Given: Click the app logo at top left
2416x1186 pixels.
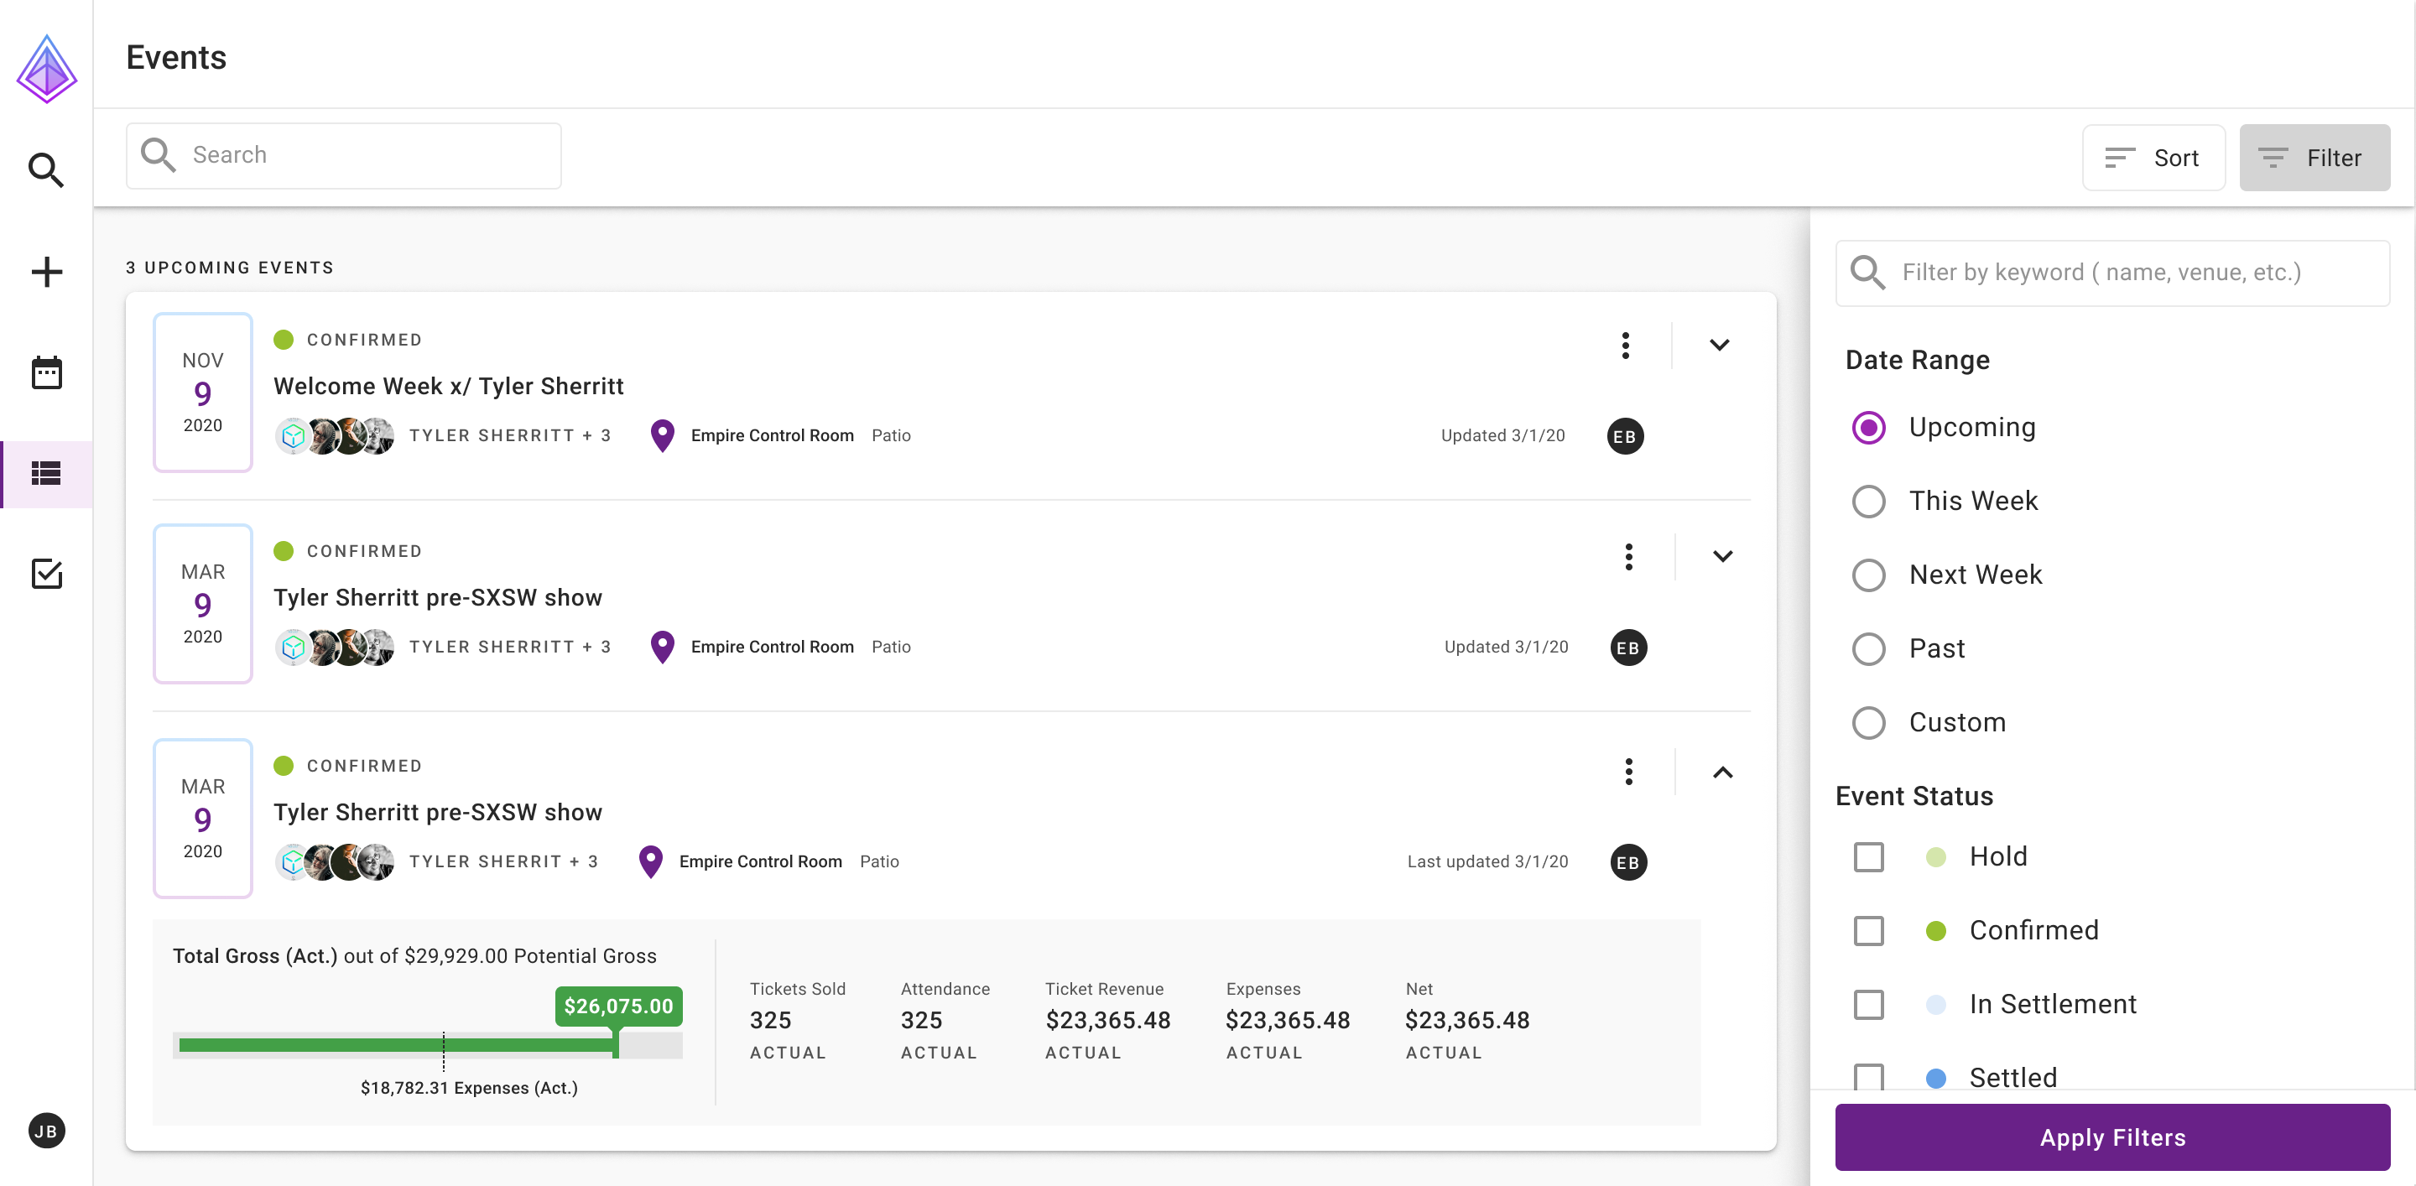Looking at the screenshot, I should click(47, 67).
